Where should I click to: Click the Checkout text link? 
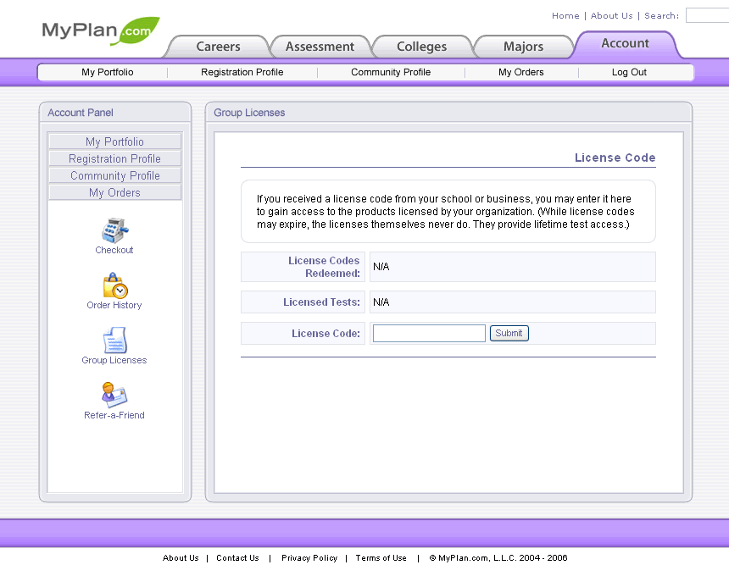pyautogui.click(x=114, y=250)
